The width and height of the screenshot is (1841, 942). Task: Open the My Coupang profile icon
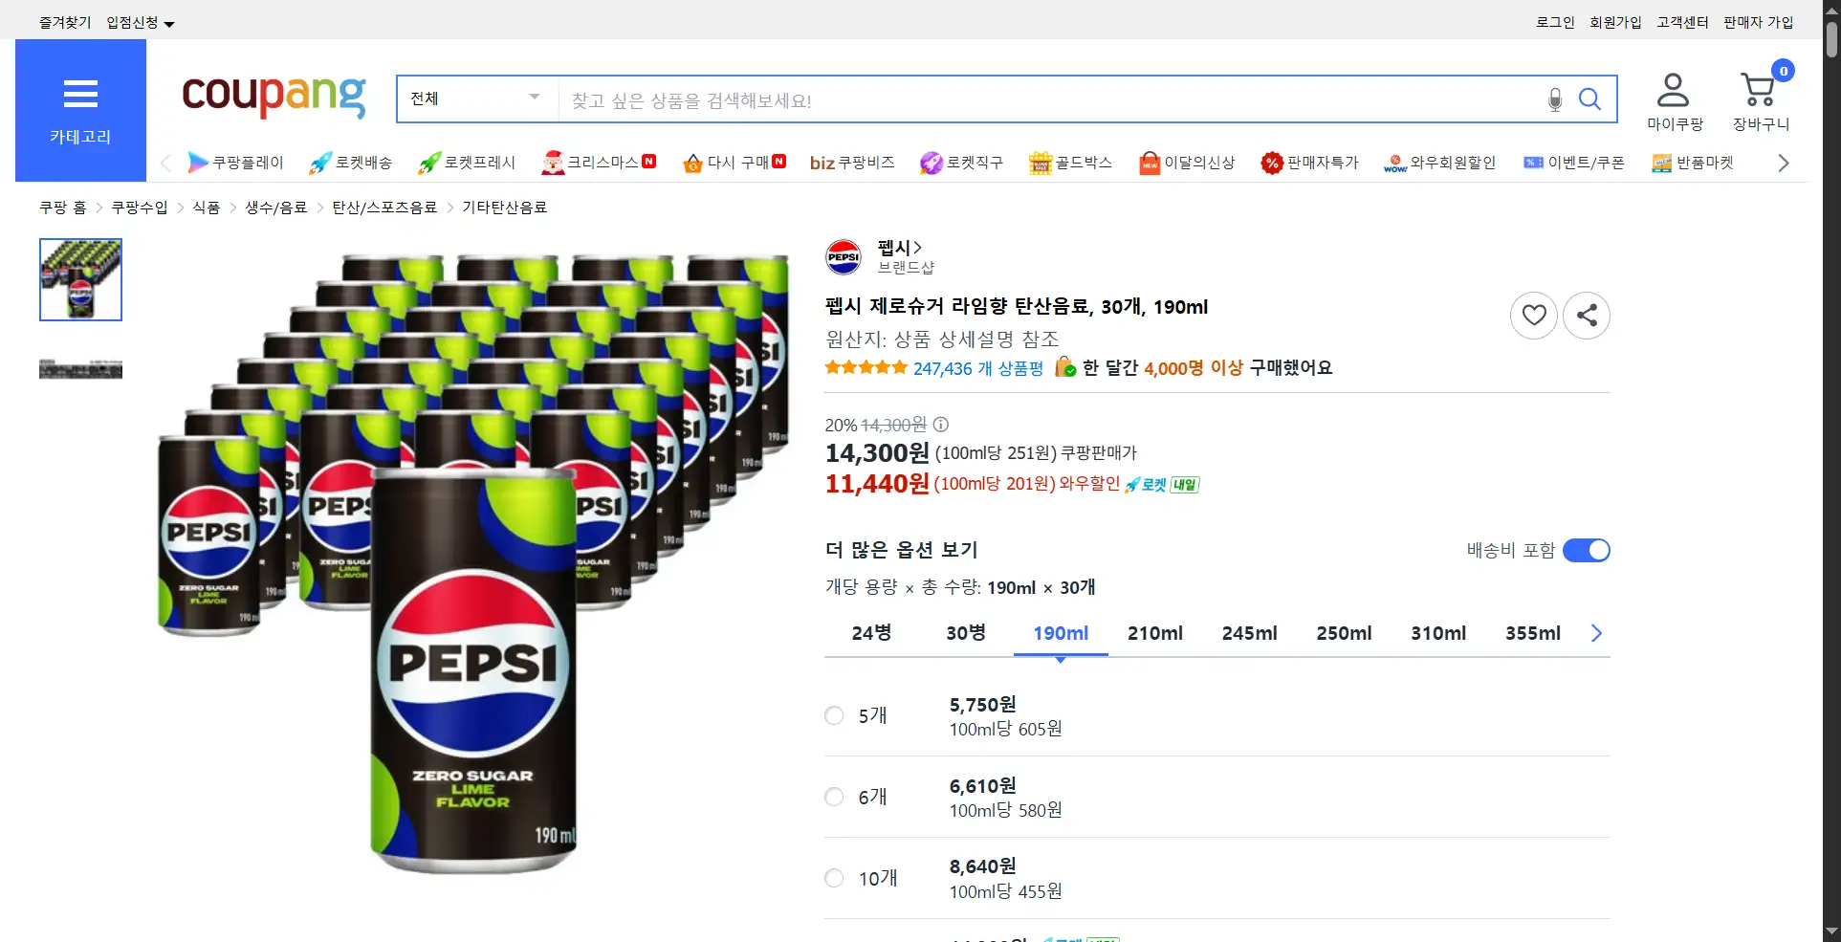pos(1673,92)
